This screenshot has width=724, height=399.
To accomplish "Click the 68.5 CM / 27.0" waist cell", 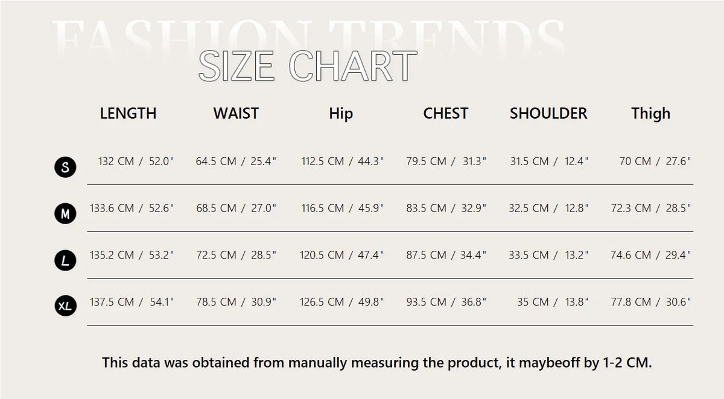I will point(236,208).
